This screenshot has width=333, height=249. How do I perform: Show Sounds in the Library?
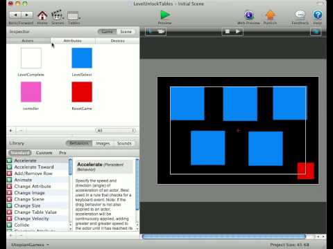tap(124, 143)
